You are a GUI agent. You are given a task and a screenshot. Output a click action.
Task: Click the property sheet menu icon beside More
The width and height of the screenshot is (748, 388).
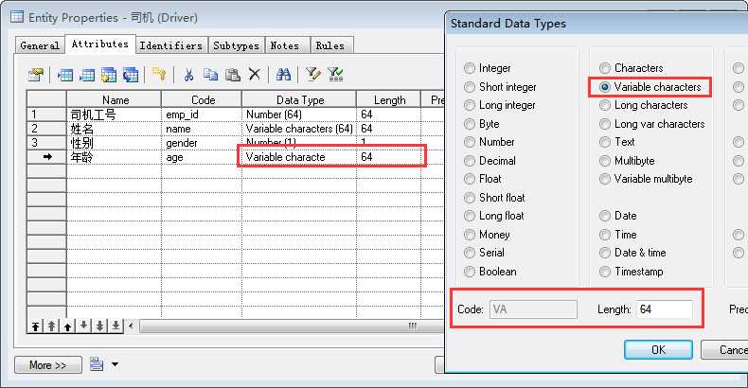tap(97, 363)
